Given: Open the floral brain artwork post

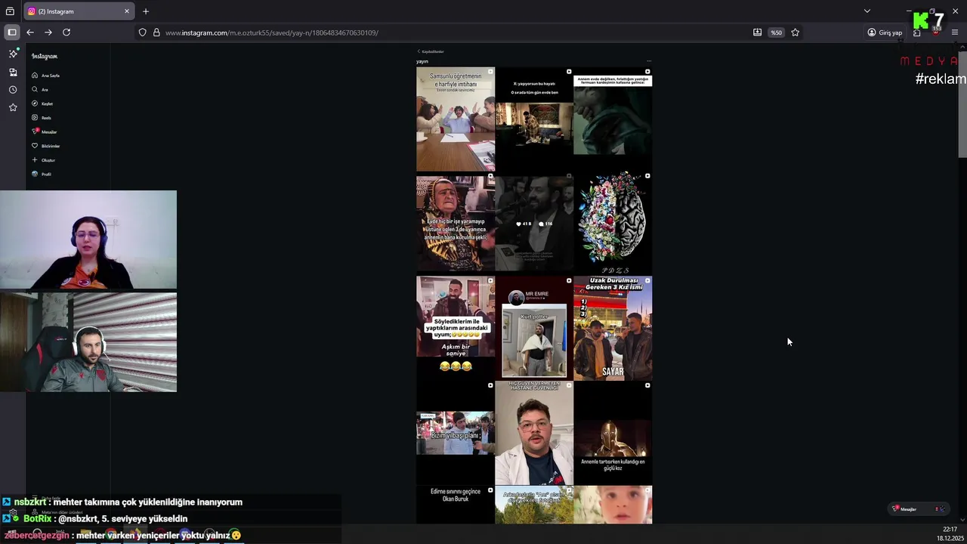Looking at the screenshot, I should pyautogui.click(x=613, y=224).
